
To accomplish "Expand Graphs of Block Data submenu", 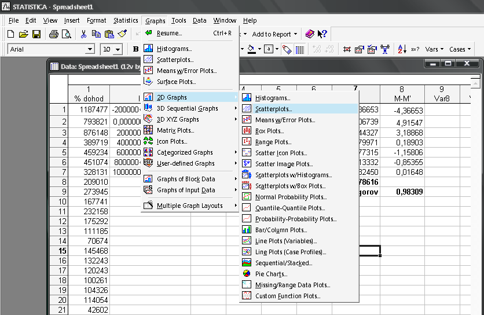I will pos(190,179).
